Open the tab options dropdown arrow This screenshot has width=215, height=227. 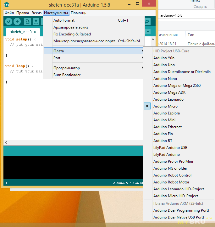pos(148,31)
